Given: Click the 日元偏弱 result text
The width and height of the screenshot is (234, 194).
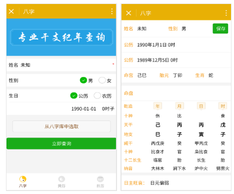Looking at the screenshot, I should [x=159, y=183].
